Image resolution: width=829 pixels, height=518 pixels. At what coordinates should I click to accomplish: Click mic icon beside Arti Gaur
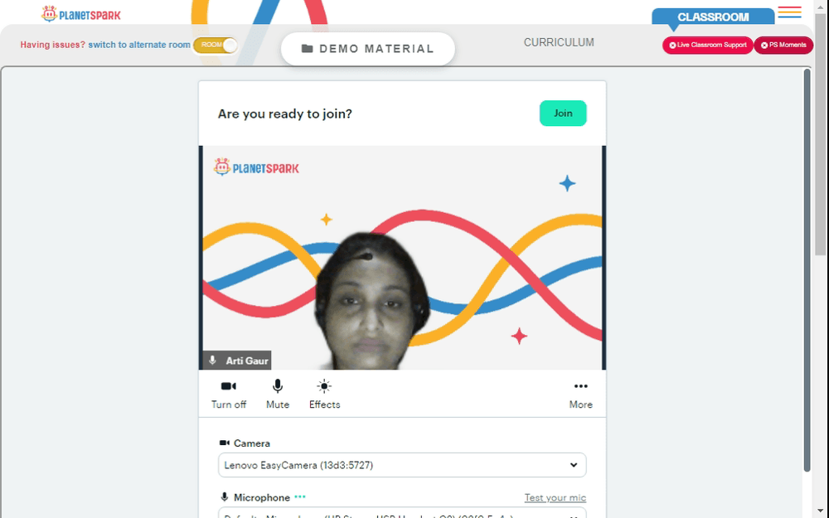[212, 361]
